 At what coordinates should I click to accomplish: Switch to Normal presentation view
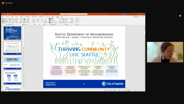pyautogui.click(x=3, y=21)
